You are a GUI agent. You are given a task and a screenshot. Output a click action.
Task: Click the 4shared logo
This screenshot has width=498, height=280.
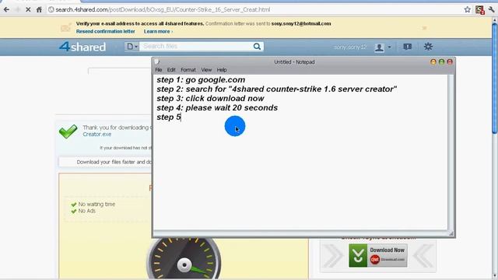82,47
